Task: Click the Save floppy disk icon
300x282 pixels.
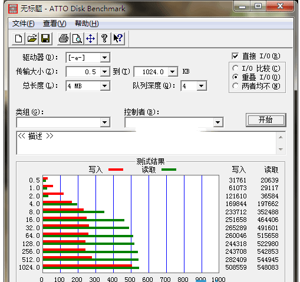Action: coord(45,38)
